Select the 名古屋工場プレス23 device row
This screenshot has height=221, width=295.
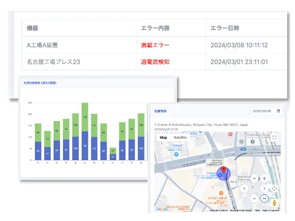pyautogui.click(x=54, y=62)
